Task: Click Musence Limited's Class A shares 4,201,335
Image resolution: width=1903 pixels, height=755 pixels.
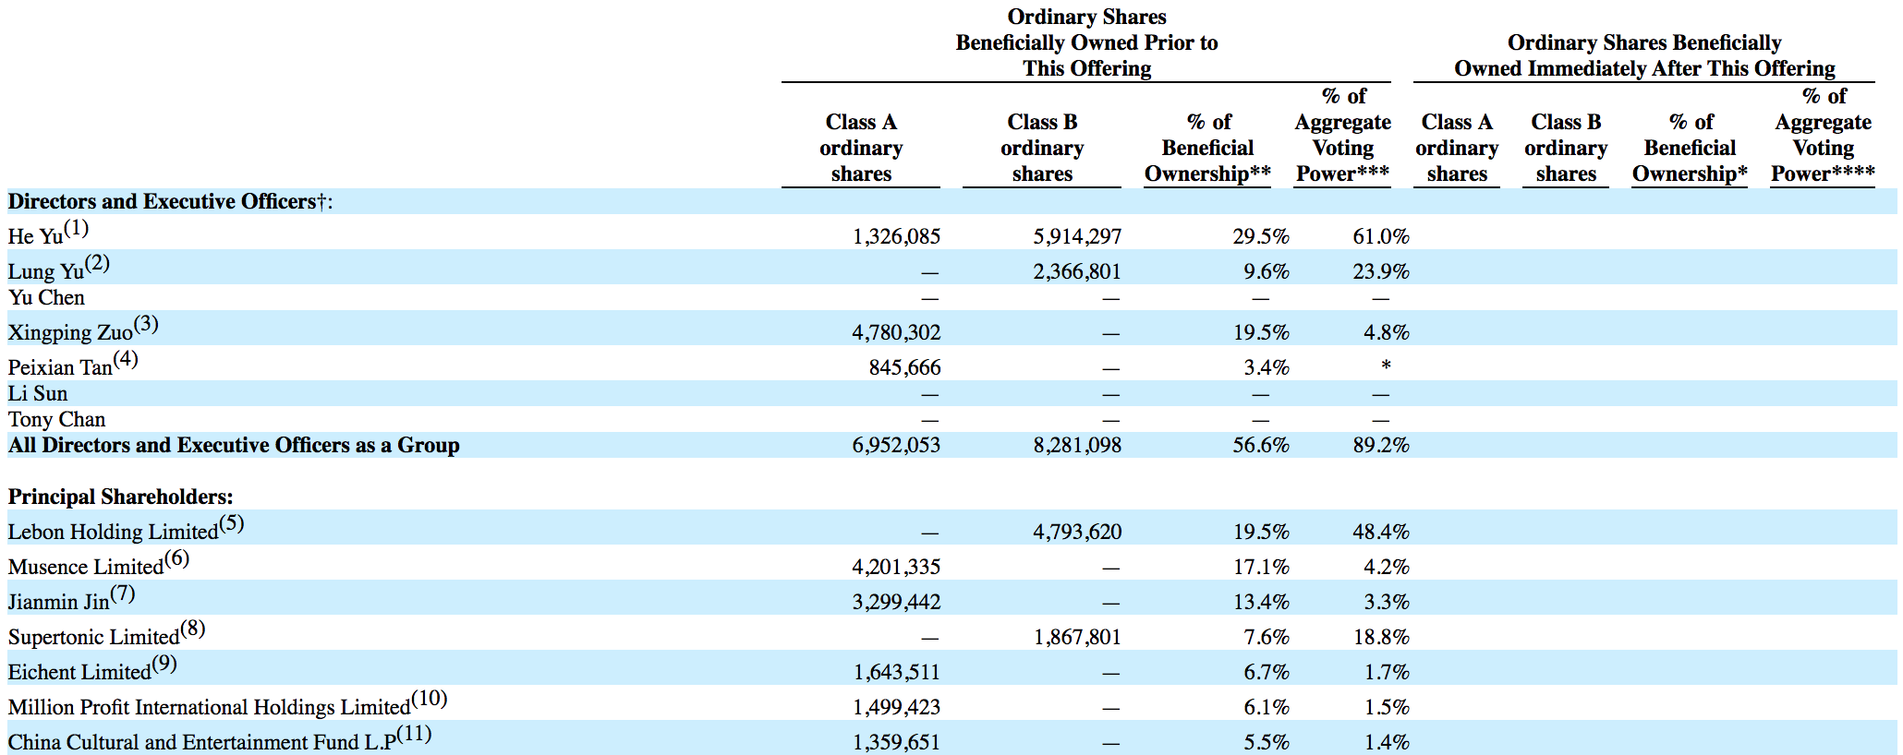Action: 896,567
